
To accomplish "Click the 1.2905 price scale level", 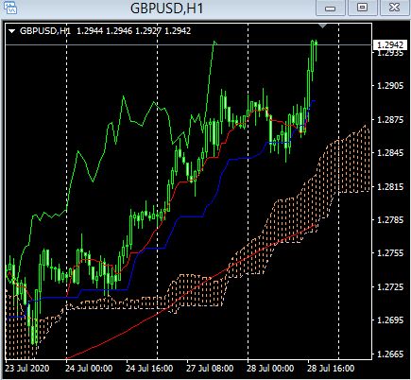I will (390, 86).
